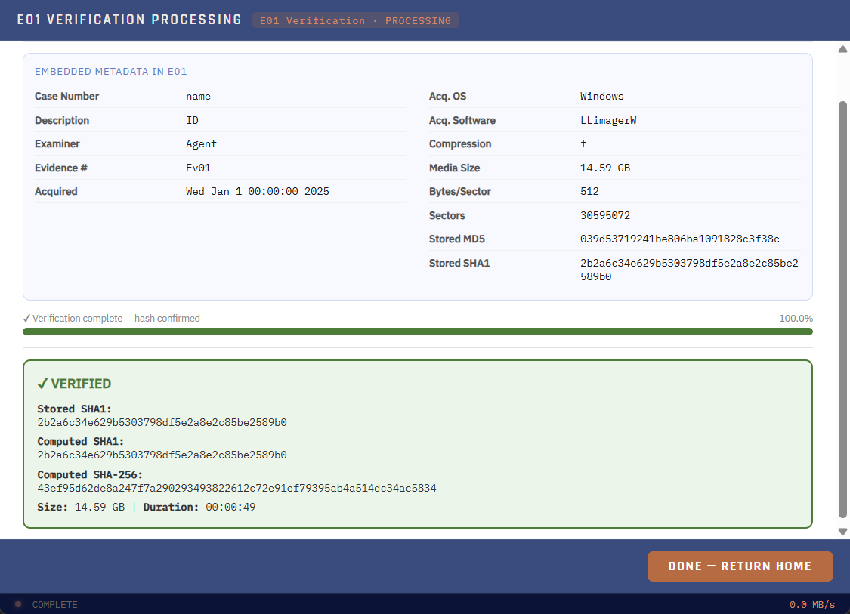Screen dimensions: 850x614
Task: Click the "Case Number" field label
Action: [66, 97]
